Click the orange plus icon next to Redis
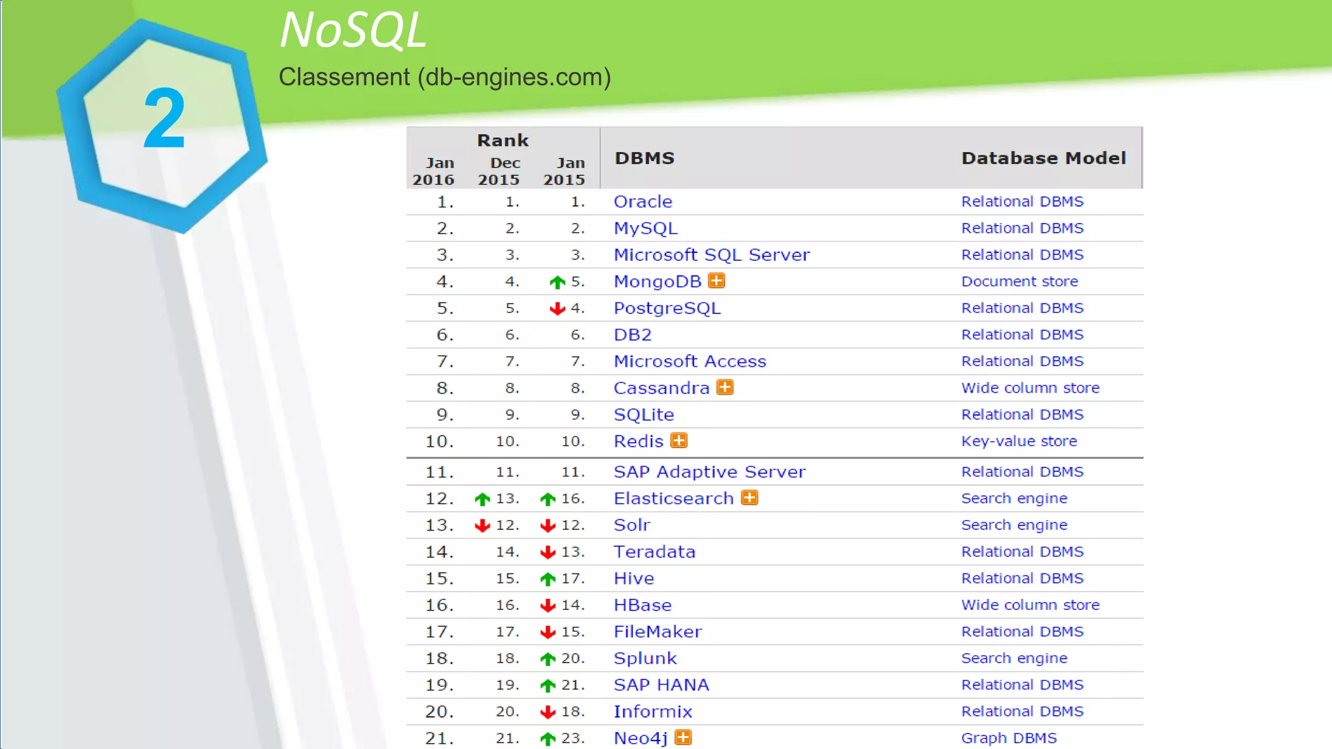This screenshot has height=749, width=1332. point(679,441)
